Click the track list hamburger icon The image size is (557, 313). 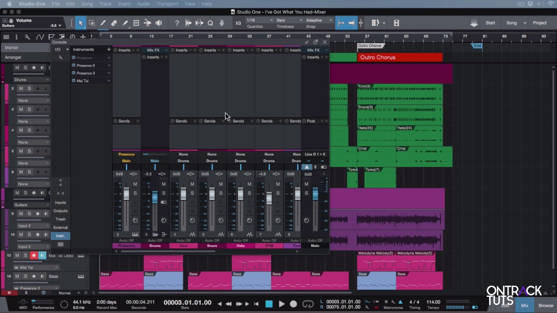tap(6, 37)
